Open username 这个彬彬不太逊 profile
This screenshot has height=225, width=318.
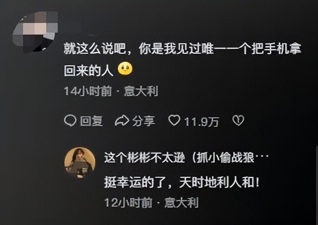tap(145, 158)
